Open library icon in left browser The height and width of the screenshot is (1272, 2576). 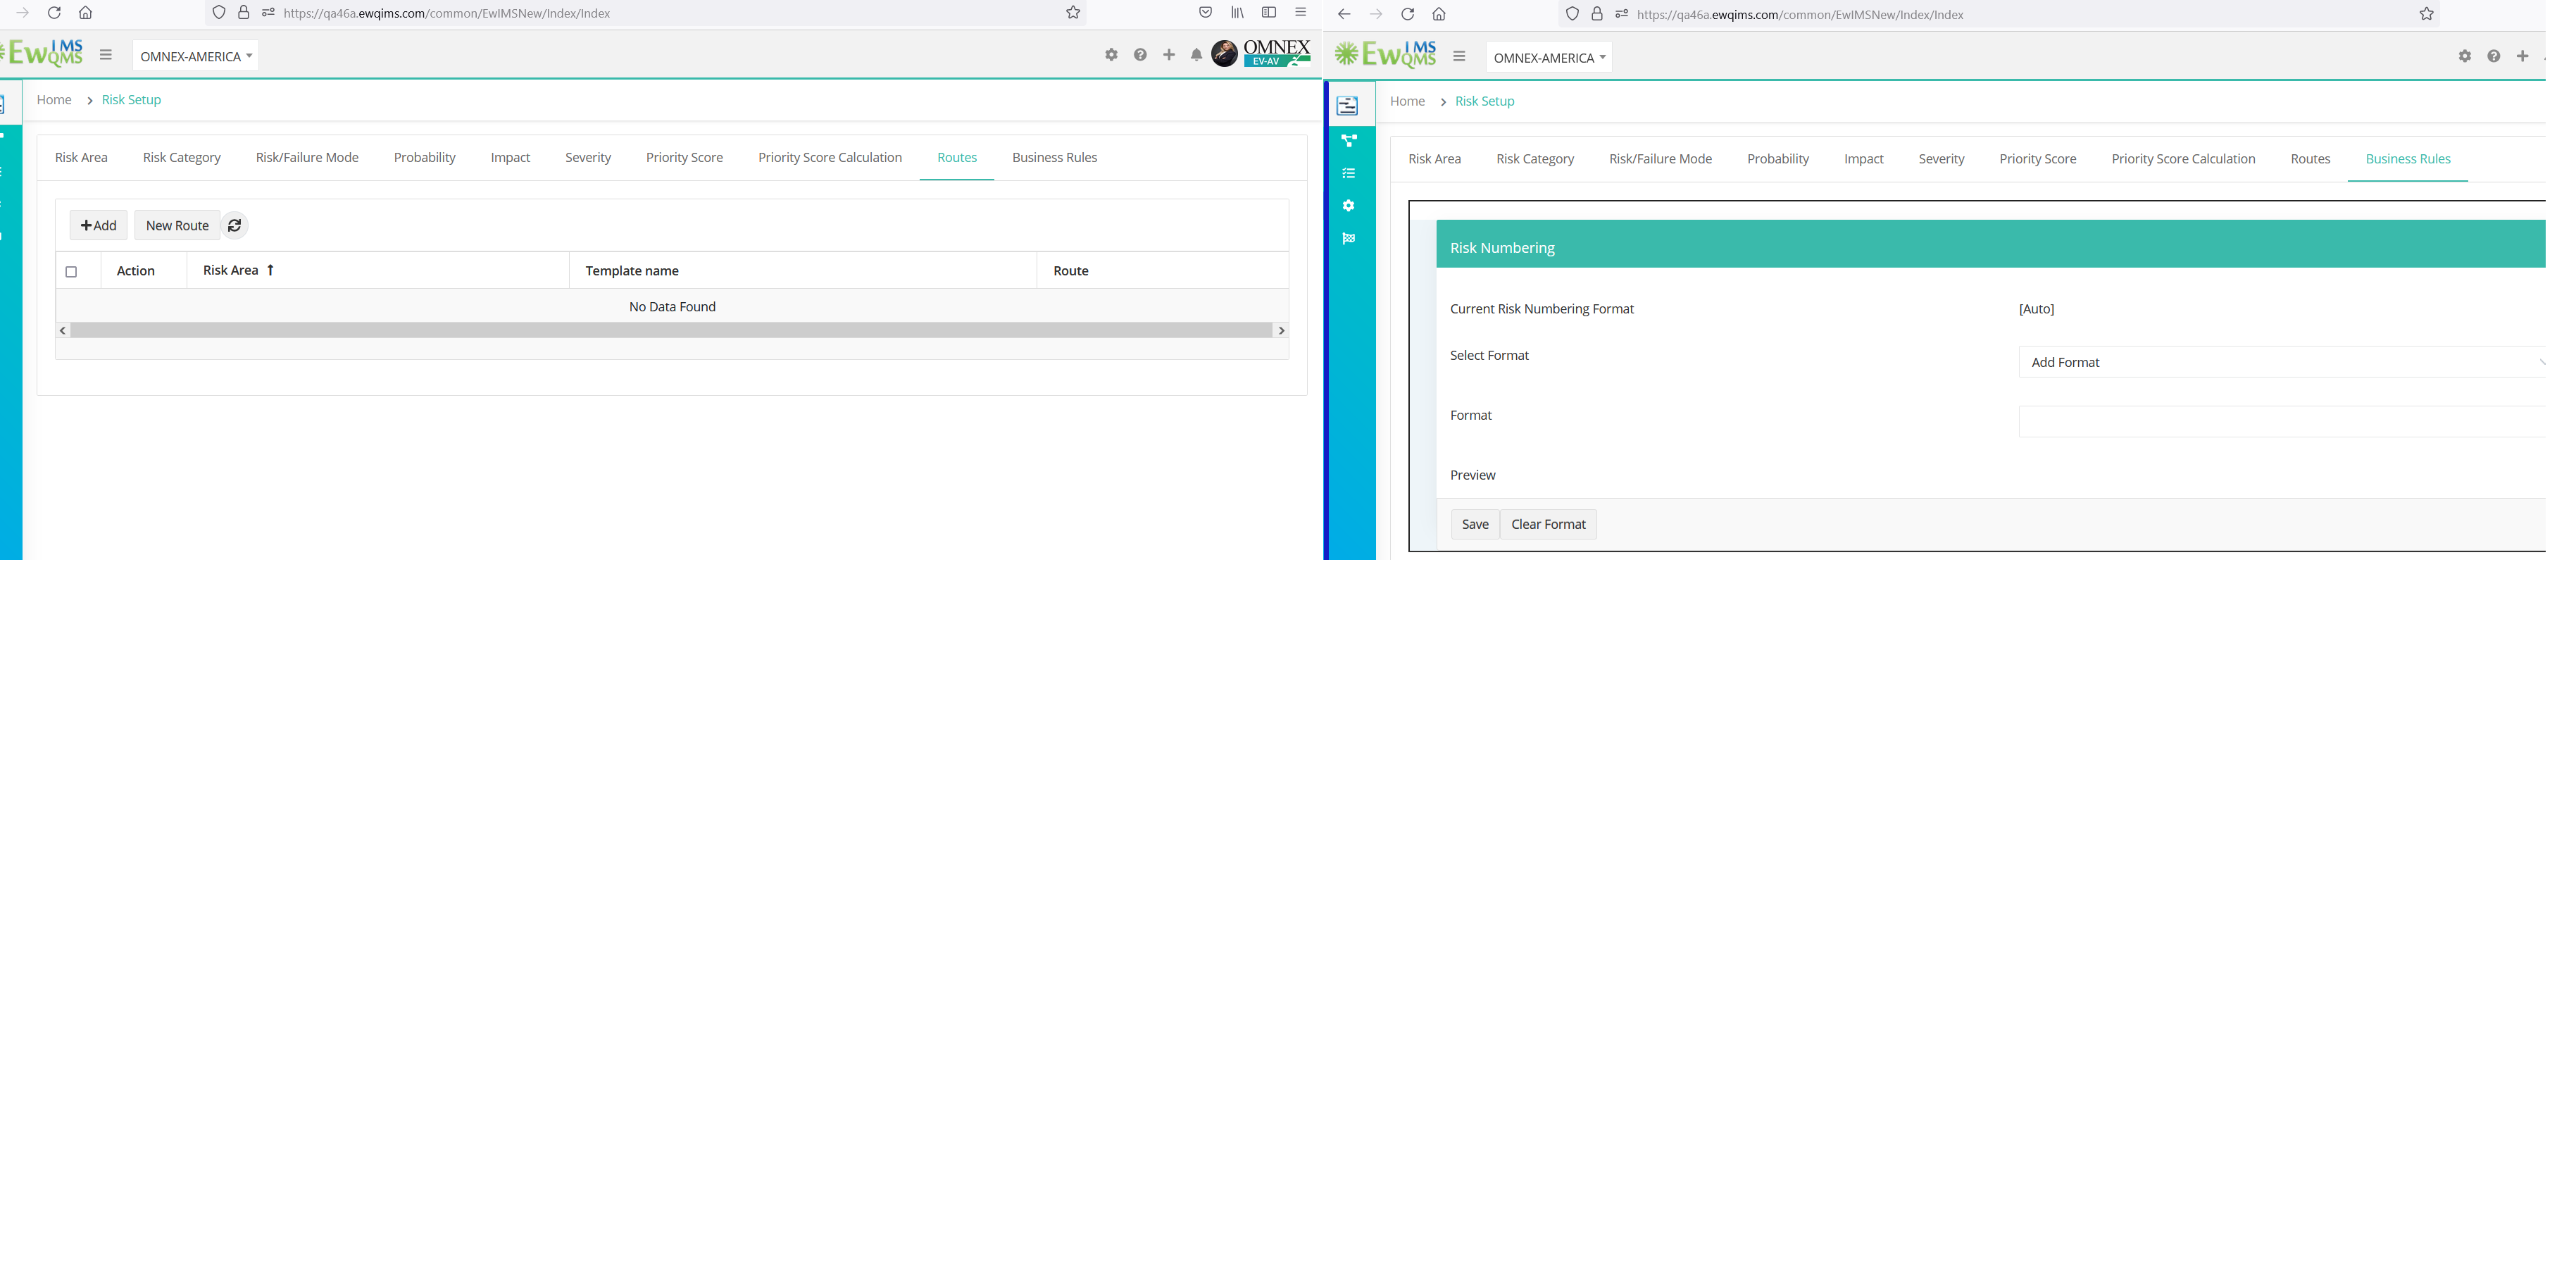point(1237,13)
